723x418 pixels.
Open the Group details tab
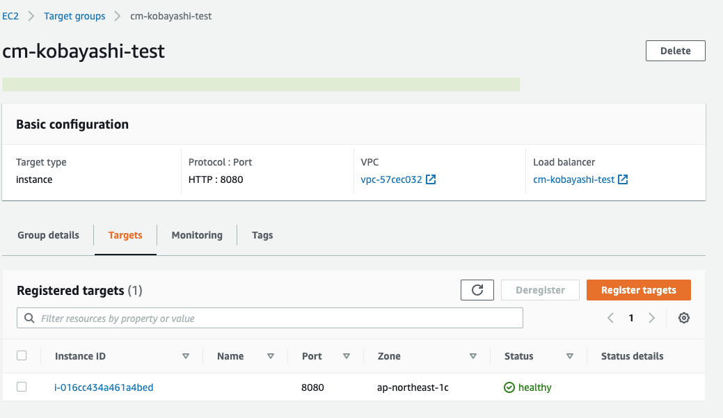[48, 235]
